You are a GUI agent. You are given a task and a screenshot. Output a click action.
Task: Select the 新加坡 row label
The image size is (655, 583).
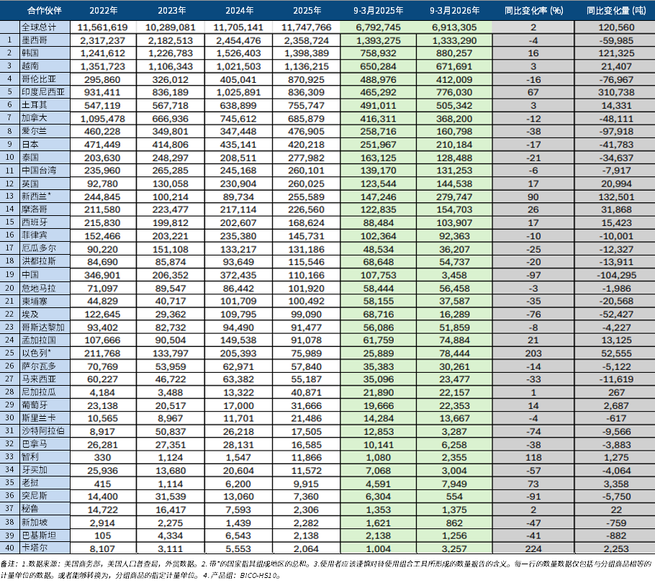click(35, 523)
